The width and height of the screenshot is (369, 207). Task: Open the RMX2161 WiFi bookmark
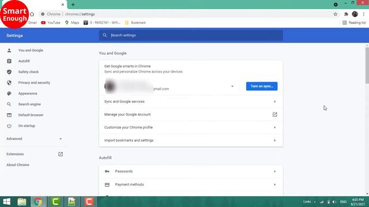point(102,22)
